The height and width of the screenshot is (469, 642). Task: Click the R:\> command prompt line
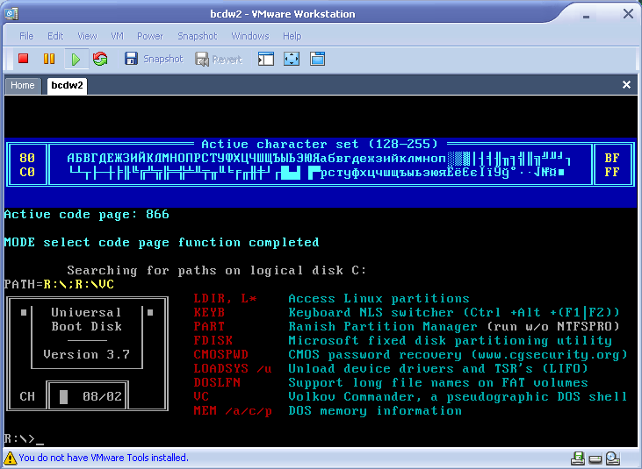point(24,439)
